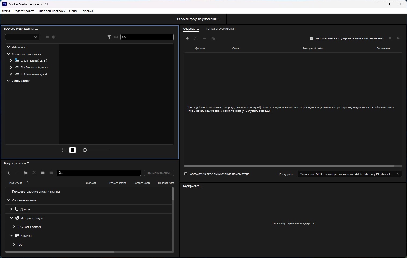Click the add source file plus icon in the Queue panel
Viewport: 407px width, 258px height.
[187, 38]
